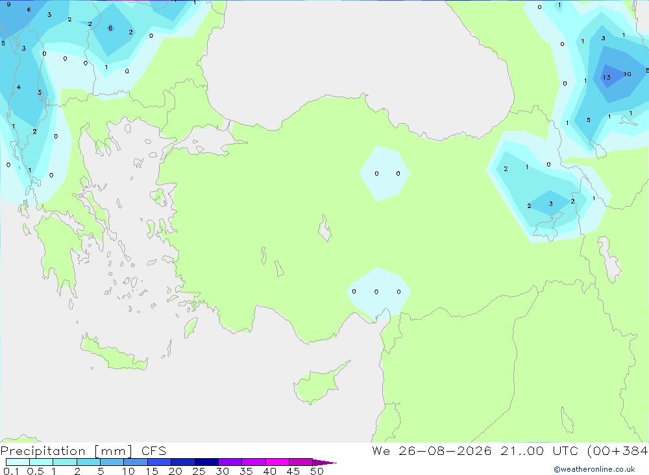
Task: Click the forecast offset '(00+384' text
Action: coord(617,451)
